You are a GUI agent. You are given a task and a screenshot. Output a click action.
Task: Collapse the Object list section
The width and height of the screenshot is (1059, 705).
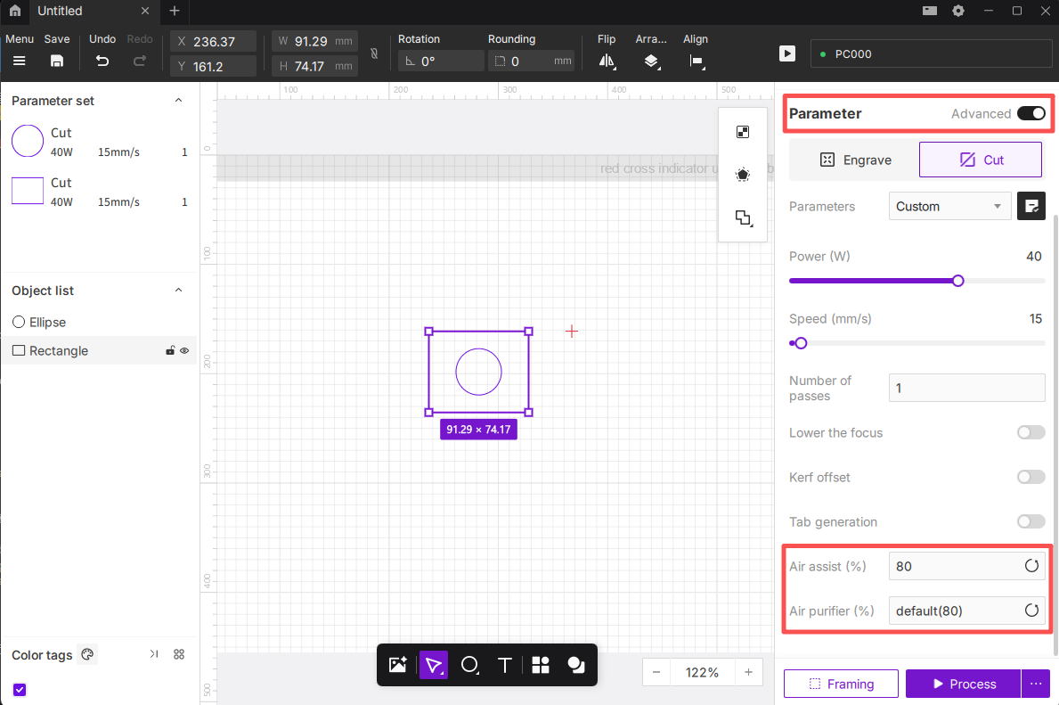[x=178, y=291]
